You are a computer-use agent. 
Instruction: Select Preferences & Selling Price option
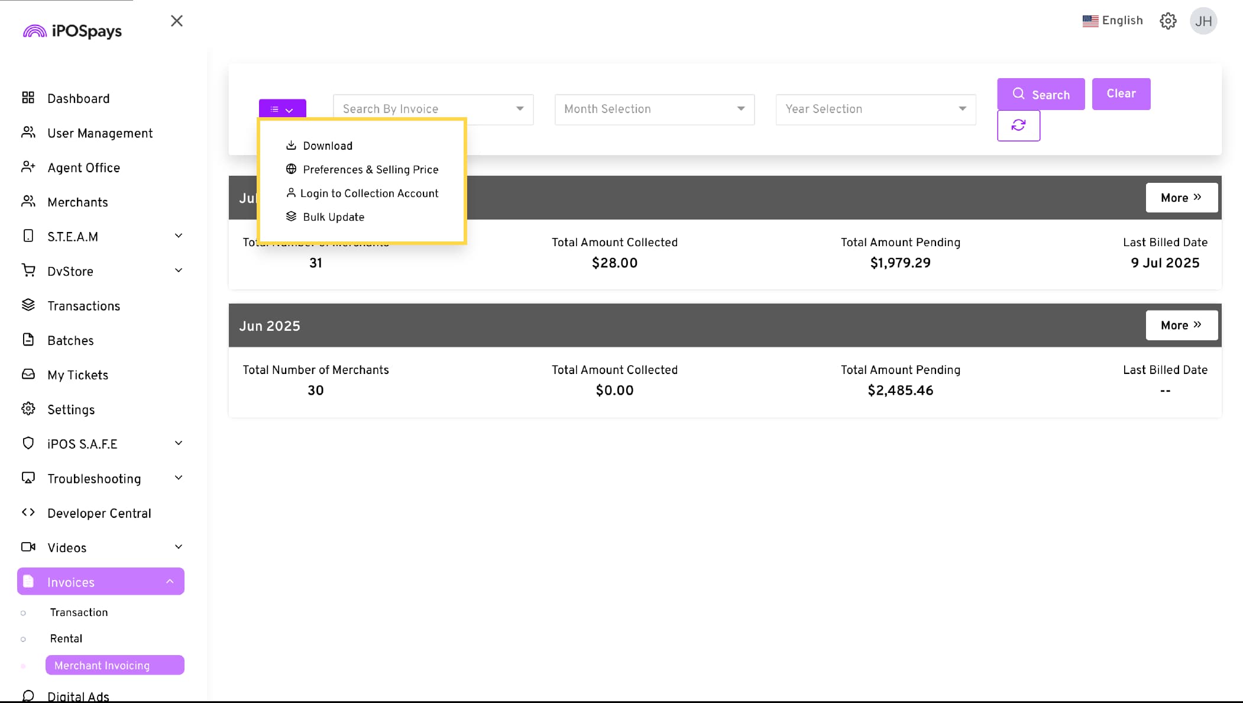(370, 170)
